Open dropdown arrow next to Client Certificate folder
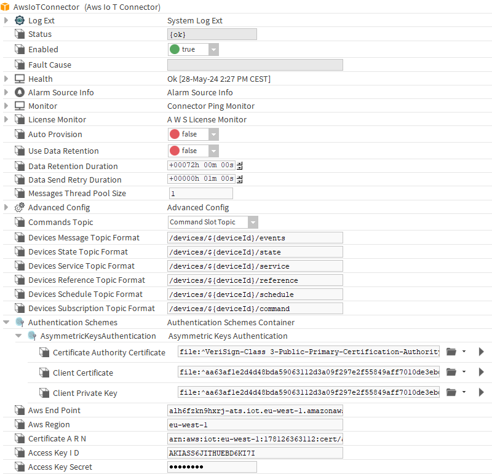The width and height of the screenshot is (492, 474). click(x=464, y=372)
